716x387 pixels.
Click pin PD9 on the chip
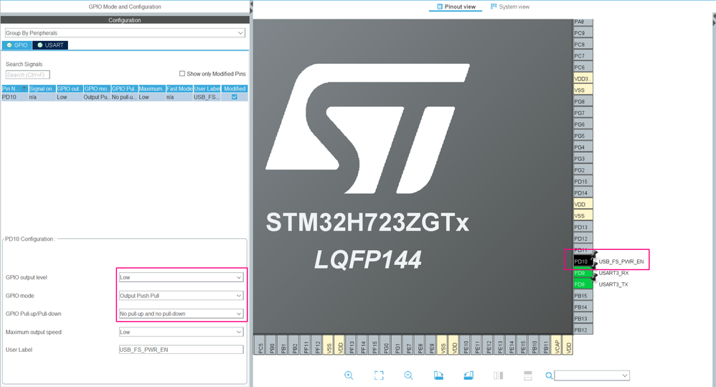click(x=583, y=273)
